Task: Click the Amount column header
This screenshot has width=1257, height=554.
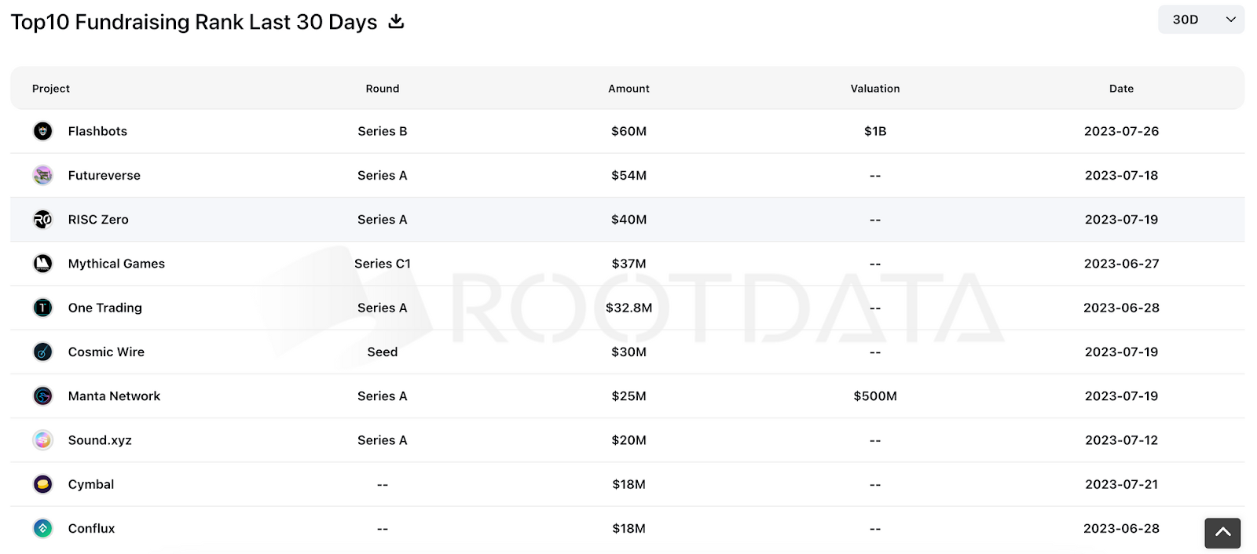Action: 628,89
